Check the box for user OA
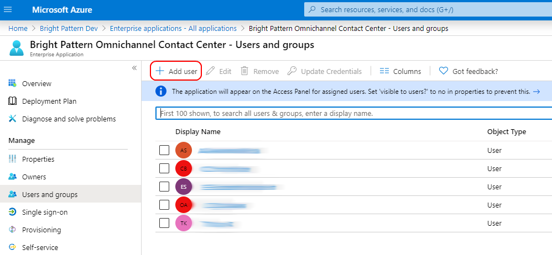 (x=164, y=205)
